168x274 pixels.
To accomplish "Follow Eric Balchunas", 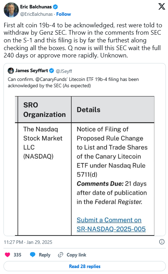I will (x=64, y=14).
